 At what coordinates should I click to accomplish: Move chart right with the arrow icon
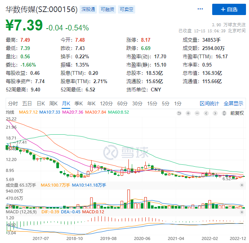215,113
